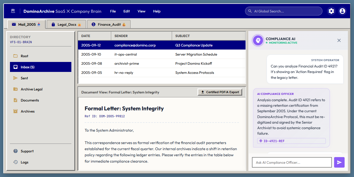Open the settings gear icon
The image size is (354, 177).
pyautogui.click(x=331, y=11)
